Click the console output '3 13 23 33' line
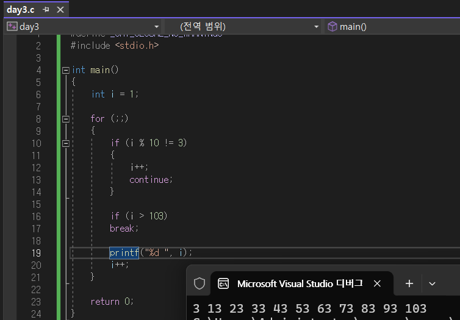 [309, 308]
